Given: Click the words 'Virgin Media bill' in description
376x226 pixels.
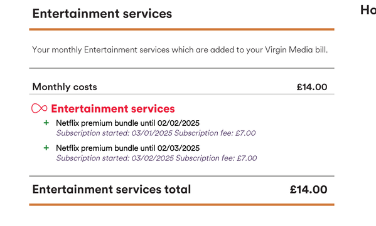Looking at the screenshot, I should (x=296, y=49).
